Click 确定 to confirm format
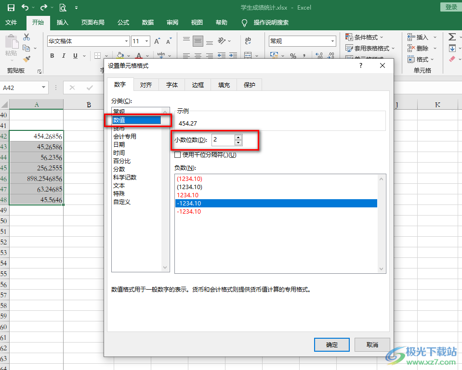This screenshot has height=370, width=462. click(x=332, y=344)
